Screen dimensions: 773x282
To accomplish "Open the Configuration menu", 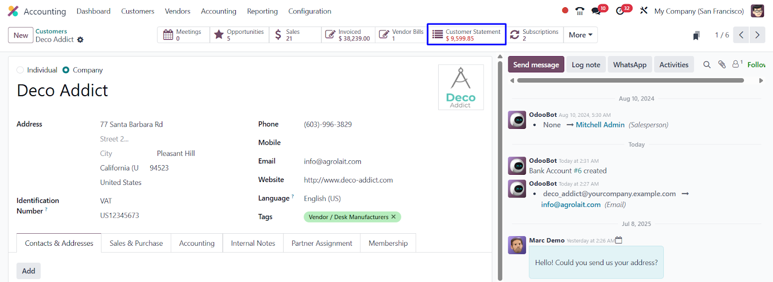I will pyautogui.click(x=310, y=11).
